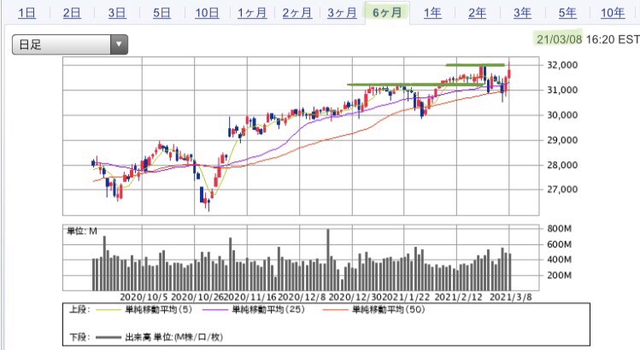640x350 pixels.
Task: Switch to the 1年 chart tab
Action: coord(432,13)
